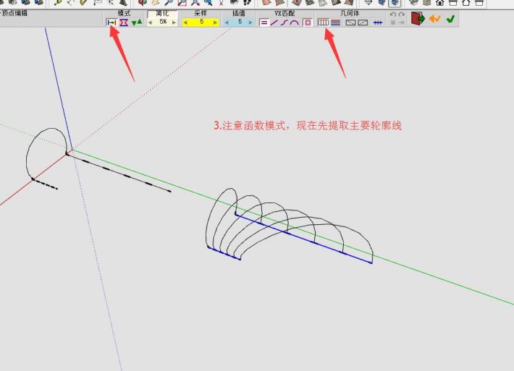Click the footprints walk icon in top toolbar
Image resolution: width=514 pixels, height=371 pixels.
pyautogui.click(x=248, y=3)
